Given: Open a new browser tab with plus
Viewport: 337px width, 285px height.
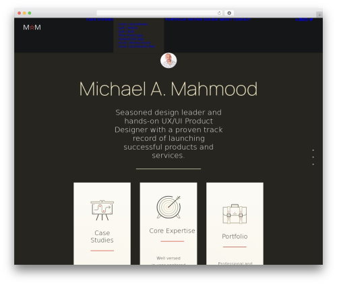Looking at the screenshot, I should [319, 15].
